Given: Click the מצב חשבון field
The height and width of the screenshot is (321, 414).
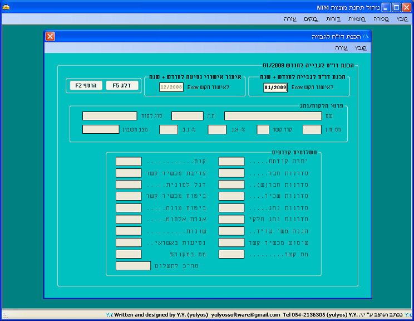Looking at the screenshot, I should 101,129.
